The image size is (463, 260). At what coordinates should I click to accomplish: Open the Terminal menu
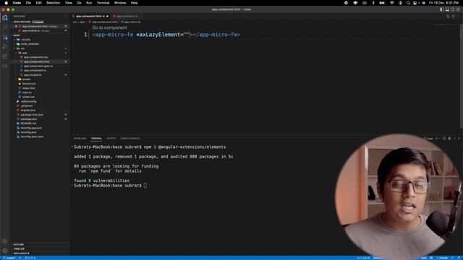point(103,3)
